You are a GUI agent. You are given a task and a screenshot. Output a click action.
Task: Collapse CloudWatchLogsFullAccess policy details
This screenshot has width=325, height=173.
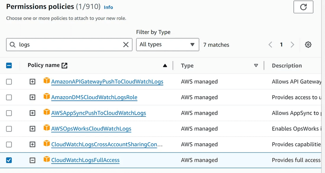click(32, 160)
